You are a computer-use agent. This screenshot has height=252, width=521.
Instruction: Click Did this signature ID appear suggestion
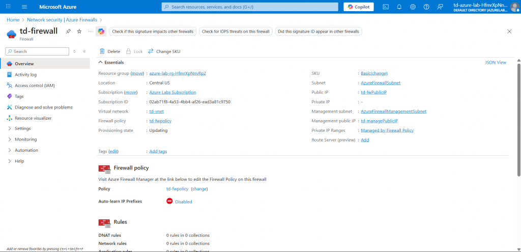pos(319,32)
